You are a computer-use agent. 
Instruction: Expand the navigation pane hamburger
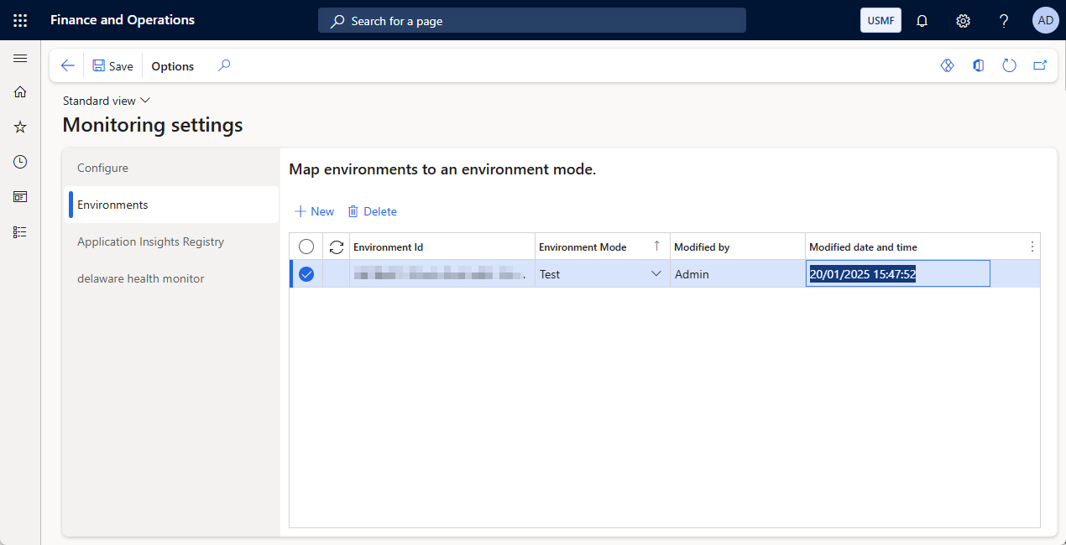(20, 58)
